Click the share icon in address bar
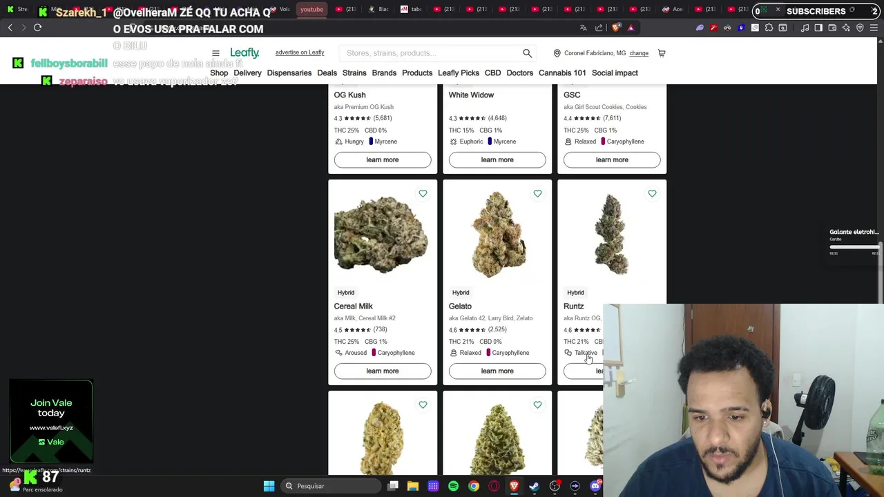This screenshot has height=497, width=884. pyautogui.click(x=599, y=28)
